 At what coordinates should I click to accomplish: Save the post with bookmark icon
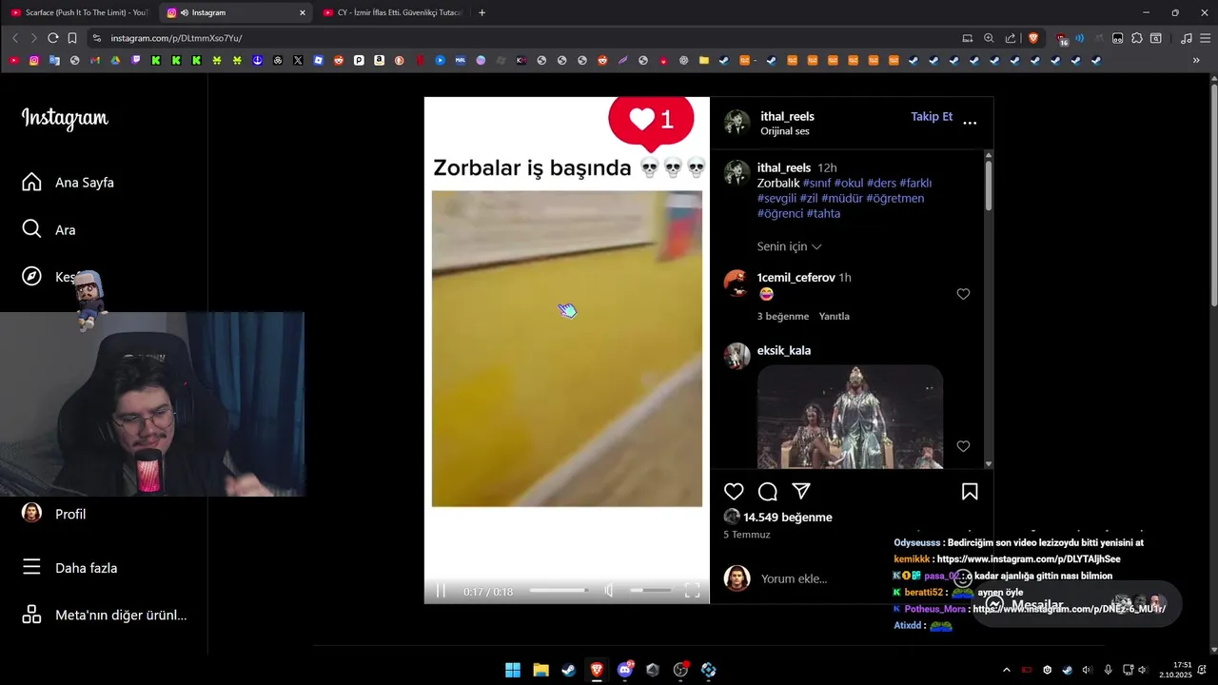[970, 492]
